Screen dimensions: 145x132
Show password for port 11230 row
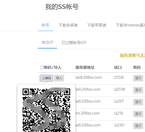pyautogui.click(x=138, y=126)
